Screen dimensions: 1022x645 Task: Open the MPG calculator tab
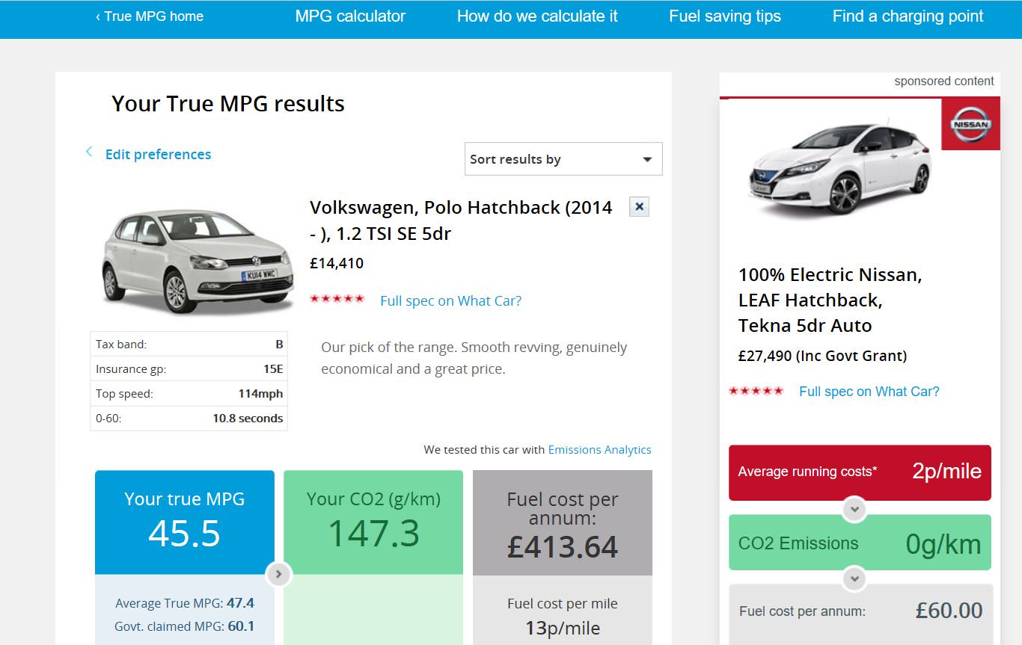(x=350, y=16)
